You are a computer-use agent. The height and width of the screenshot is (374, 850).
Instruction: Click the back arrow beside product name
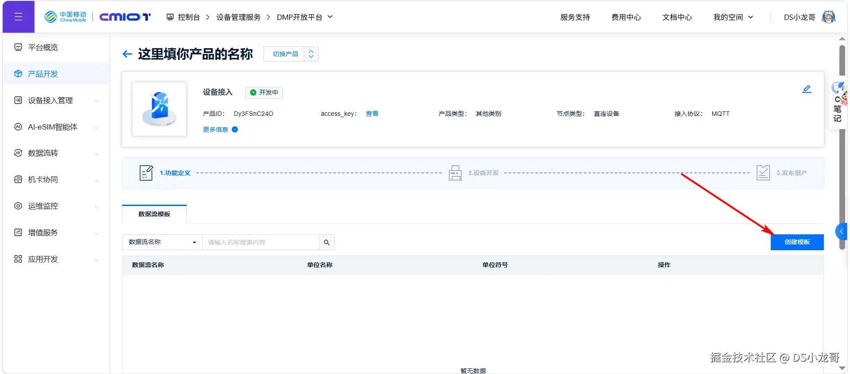[x=127, y=54]
